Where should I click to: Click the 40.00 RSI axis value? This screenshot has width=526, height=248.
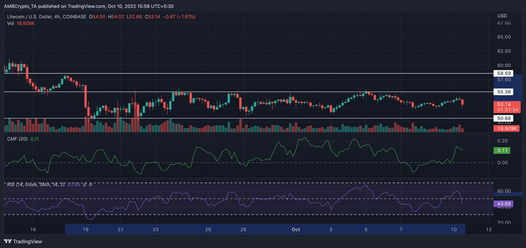504,207
